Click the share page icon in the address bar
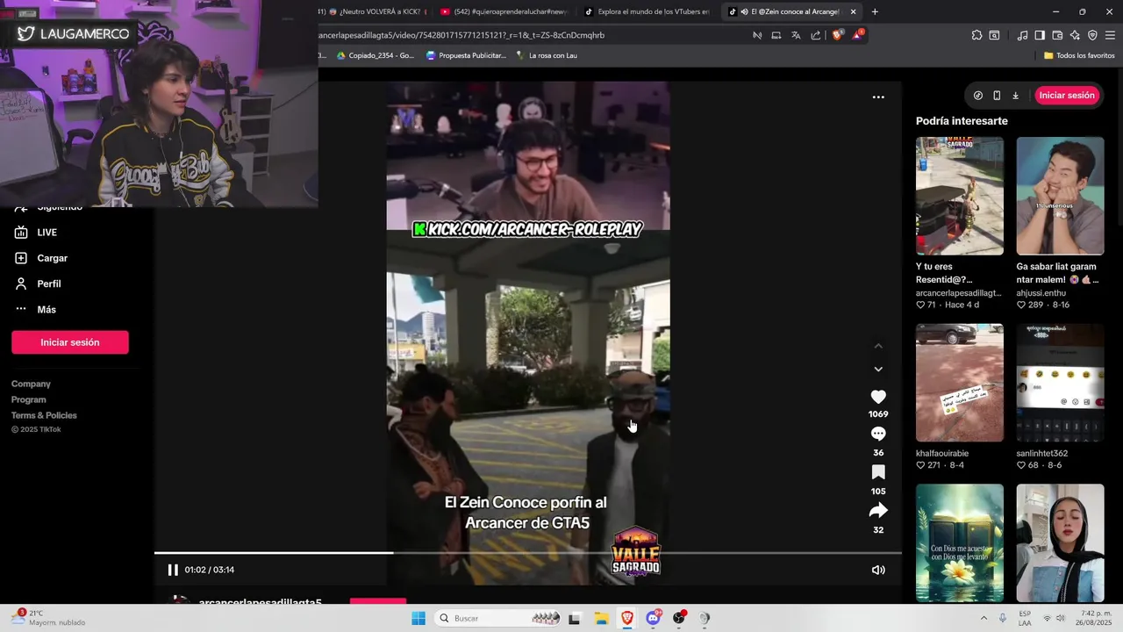This screenshot has width=1123, height=632. (816, 35)
